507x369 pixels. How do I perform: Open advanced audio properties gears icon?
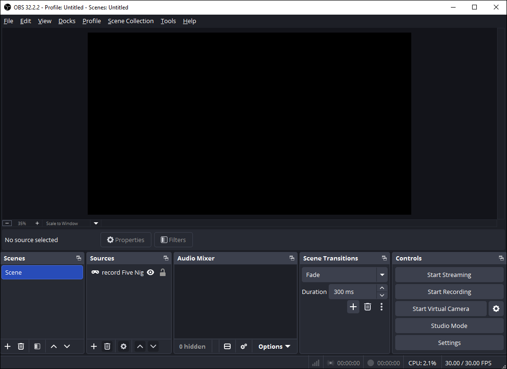pyautogui.click(x=244, y=346)
